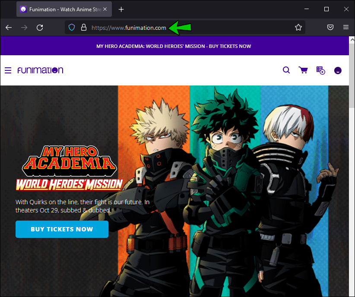Open the search icon on Funimation
This screenshot has height=297, width=355.
coord(286,70)
